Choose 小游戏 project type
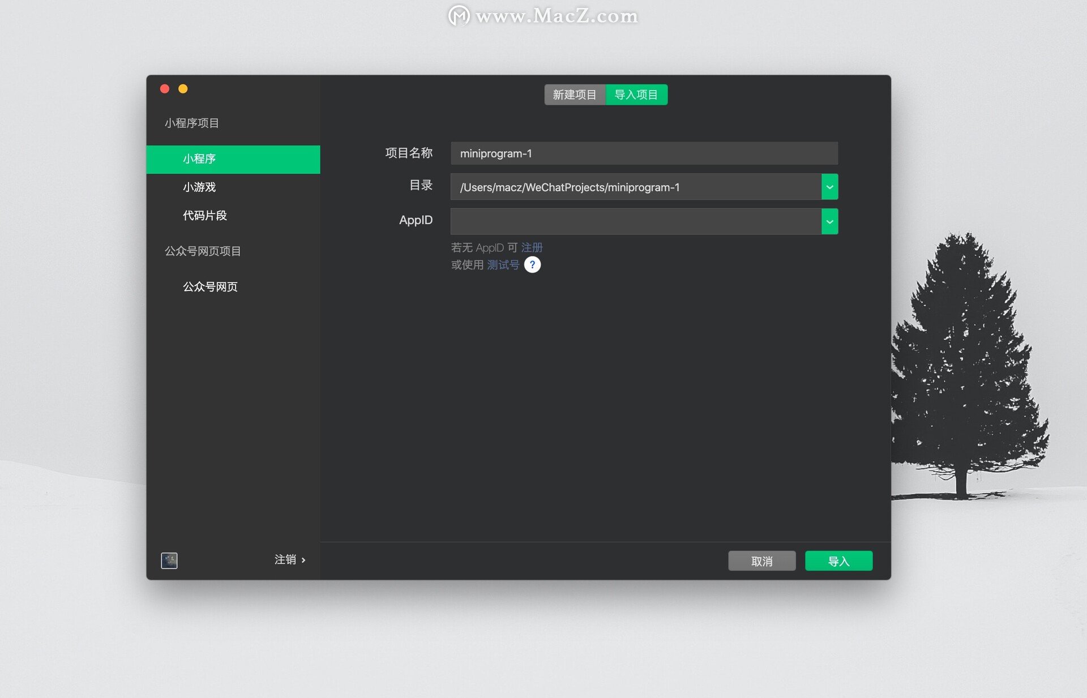 tap(199, 187)
